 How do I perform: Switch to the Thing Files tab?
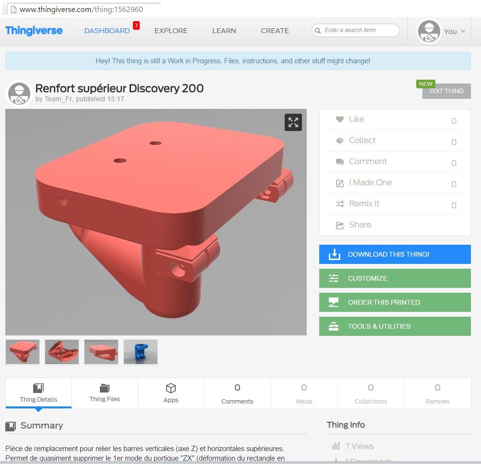[105, 393]
